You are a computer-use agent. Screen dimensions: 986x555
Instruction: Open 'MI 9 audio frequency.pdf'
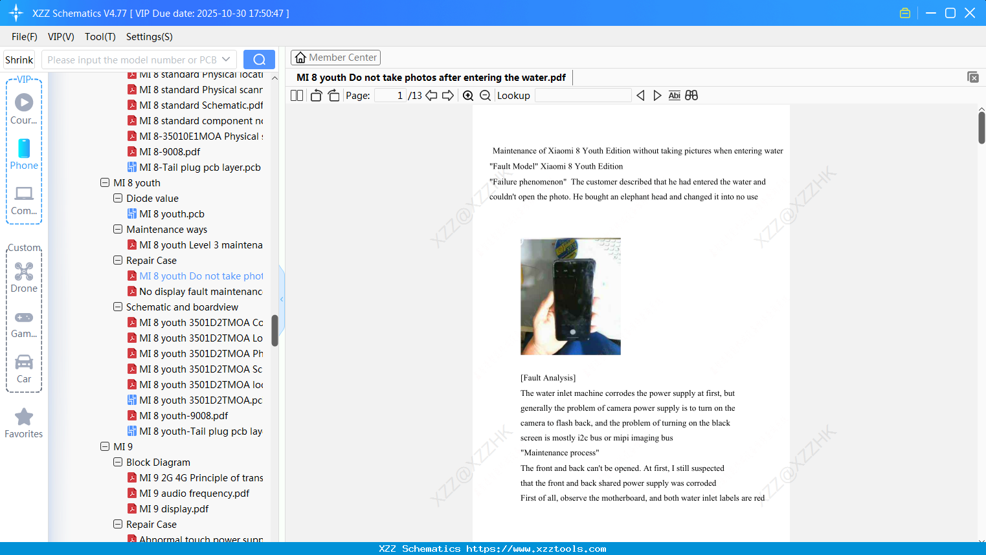click(188, 494)
